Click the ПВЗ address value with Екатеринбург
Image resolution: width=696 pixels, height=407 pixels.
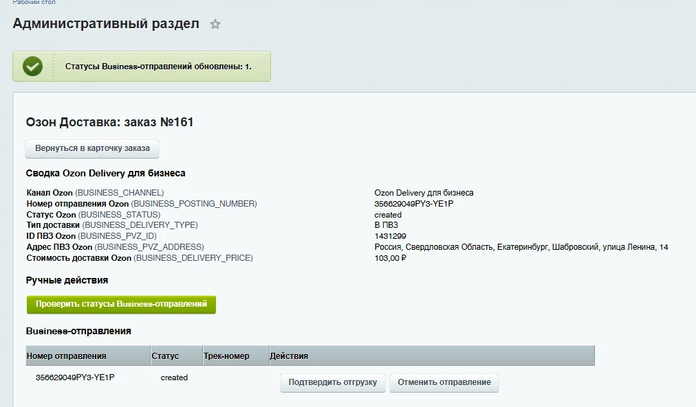pyautogui.click(x=521, y=247)
